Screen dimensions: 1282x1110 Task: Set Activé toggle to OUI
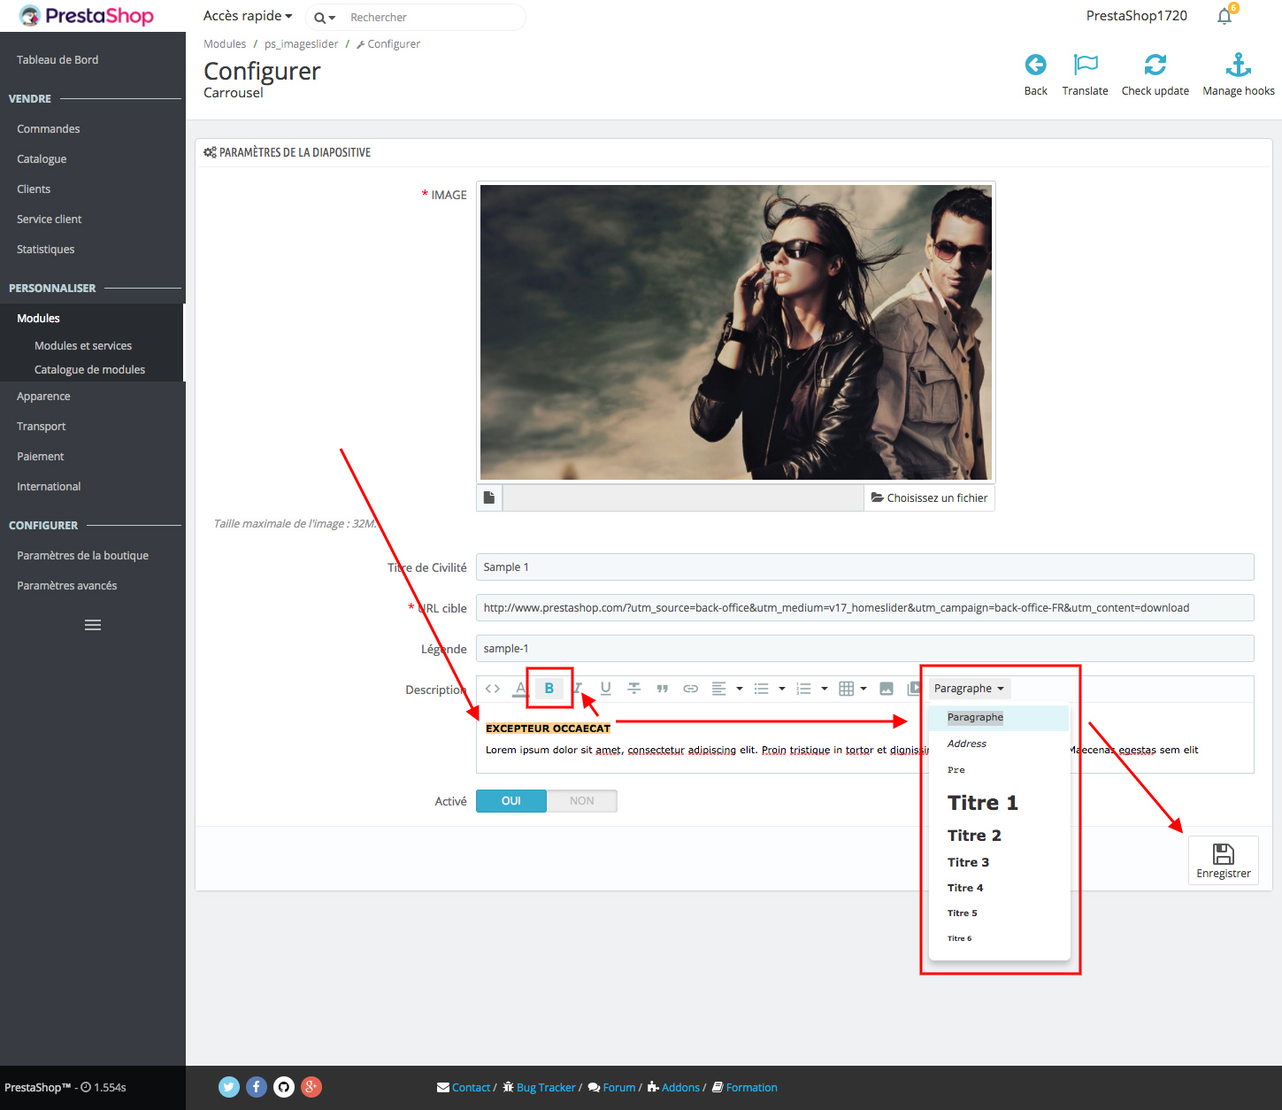pyautogui.click(x=511, y=801)
